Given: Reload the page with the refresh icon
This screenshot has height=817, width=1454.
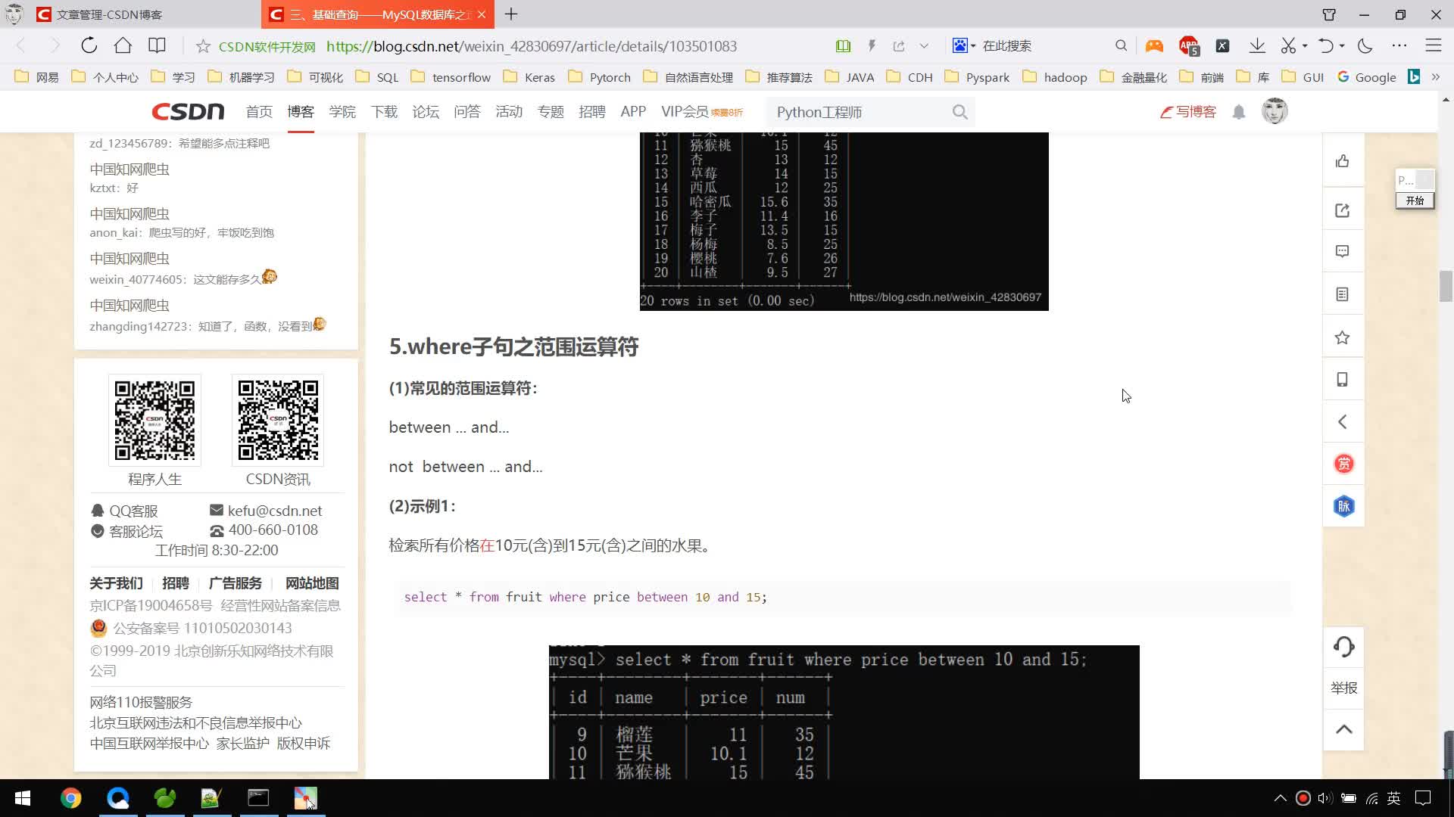Looking at the screenshot, I should tap(89, 45).
